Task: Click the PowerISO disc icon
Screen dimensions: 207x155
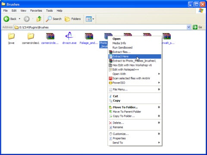Action: (110, 83)
